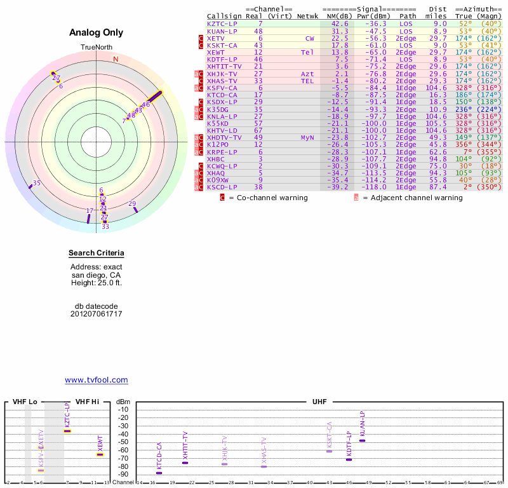Click the pink adjacent channel icon in the legend
Viewport: 508px width, 488px height.
point(356,198)
